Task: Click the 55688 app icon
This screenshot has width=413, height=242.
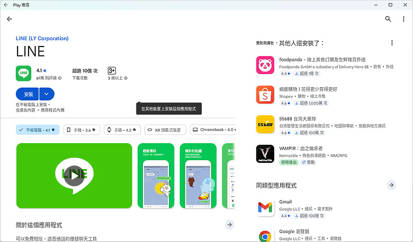Action: [265, 124]
